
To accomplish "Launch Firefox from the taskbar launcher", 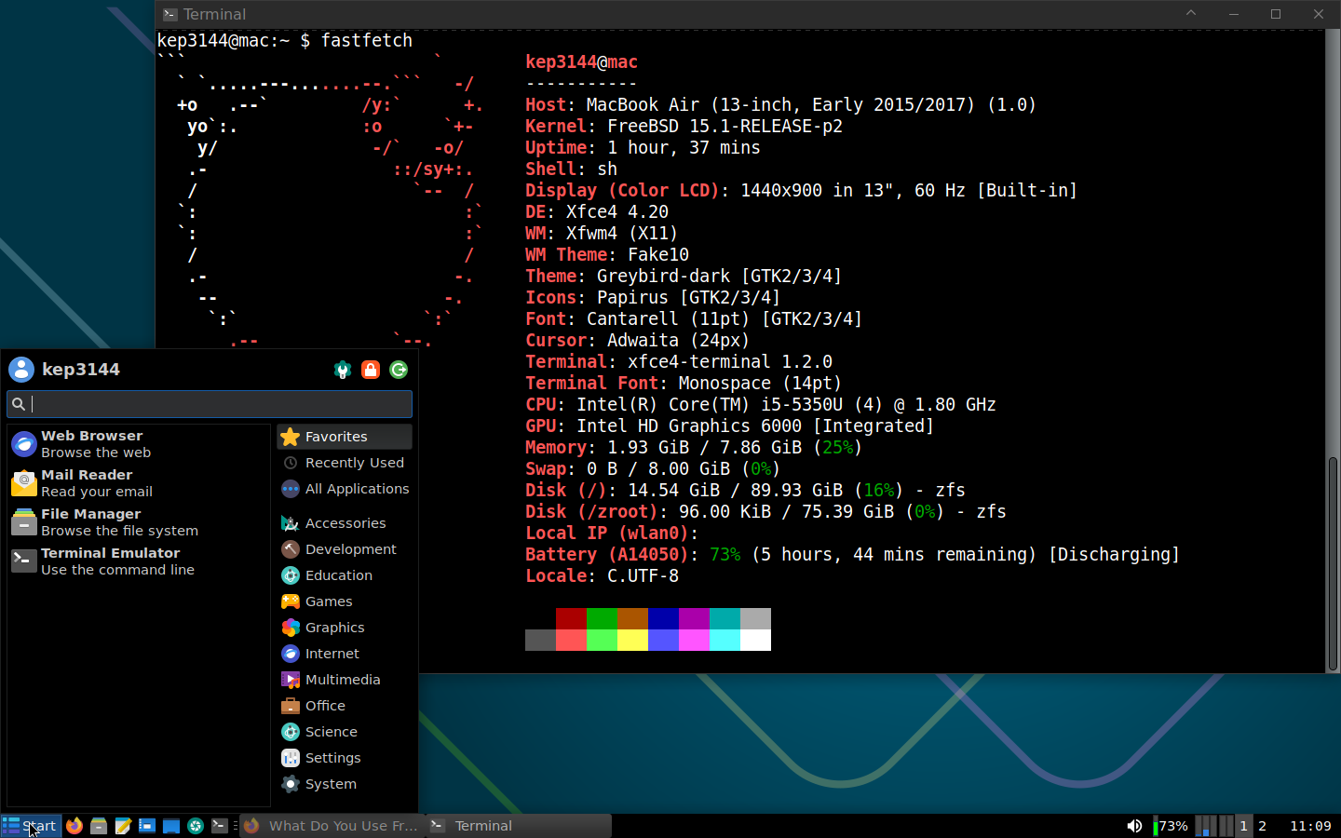I will (x=74, y=826).
